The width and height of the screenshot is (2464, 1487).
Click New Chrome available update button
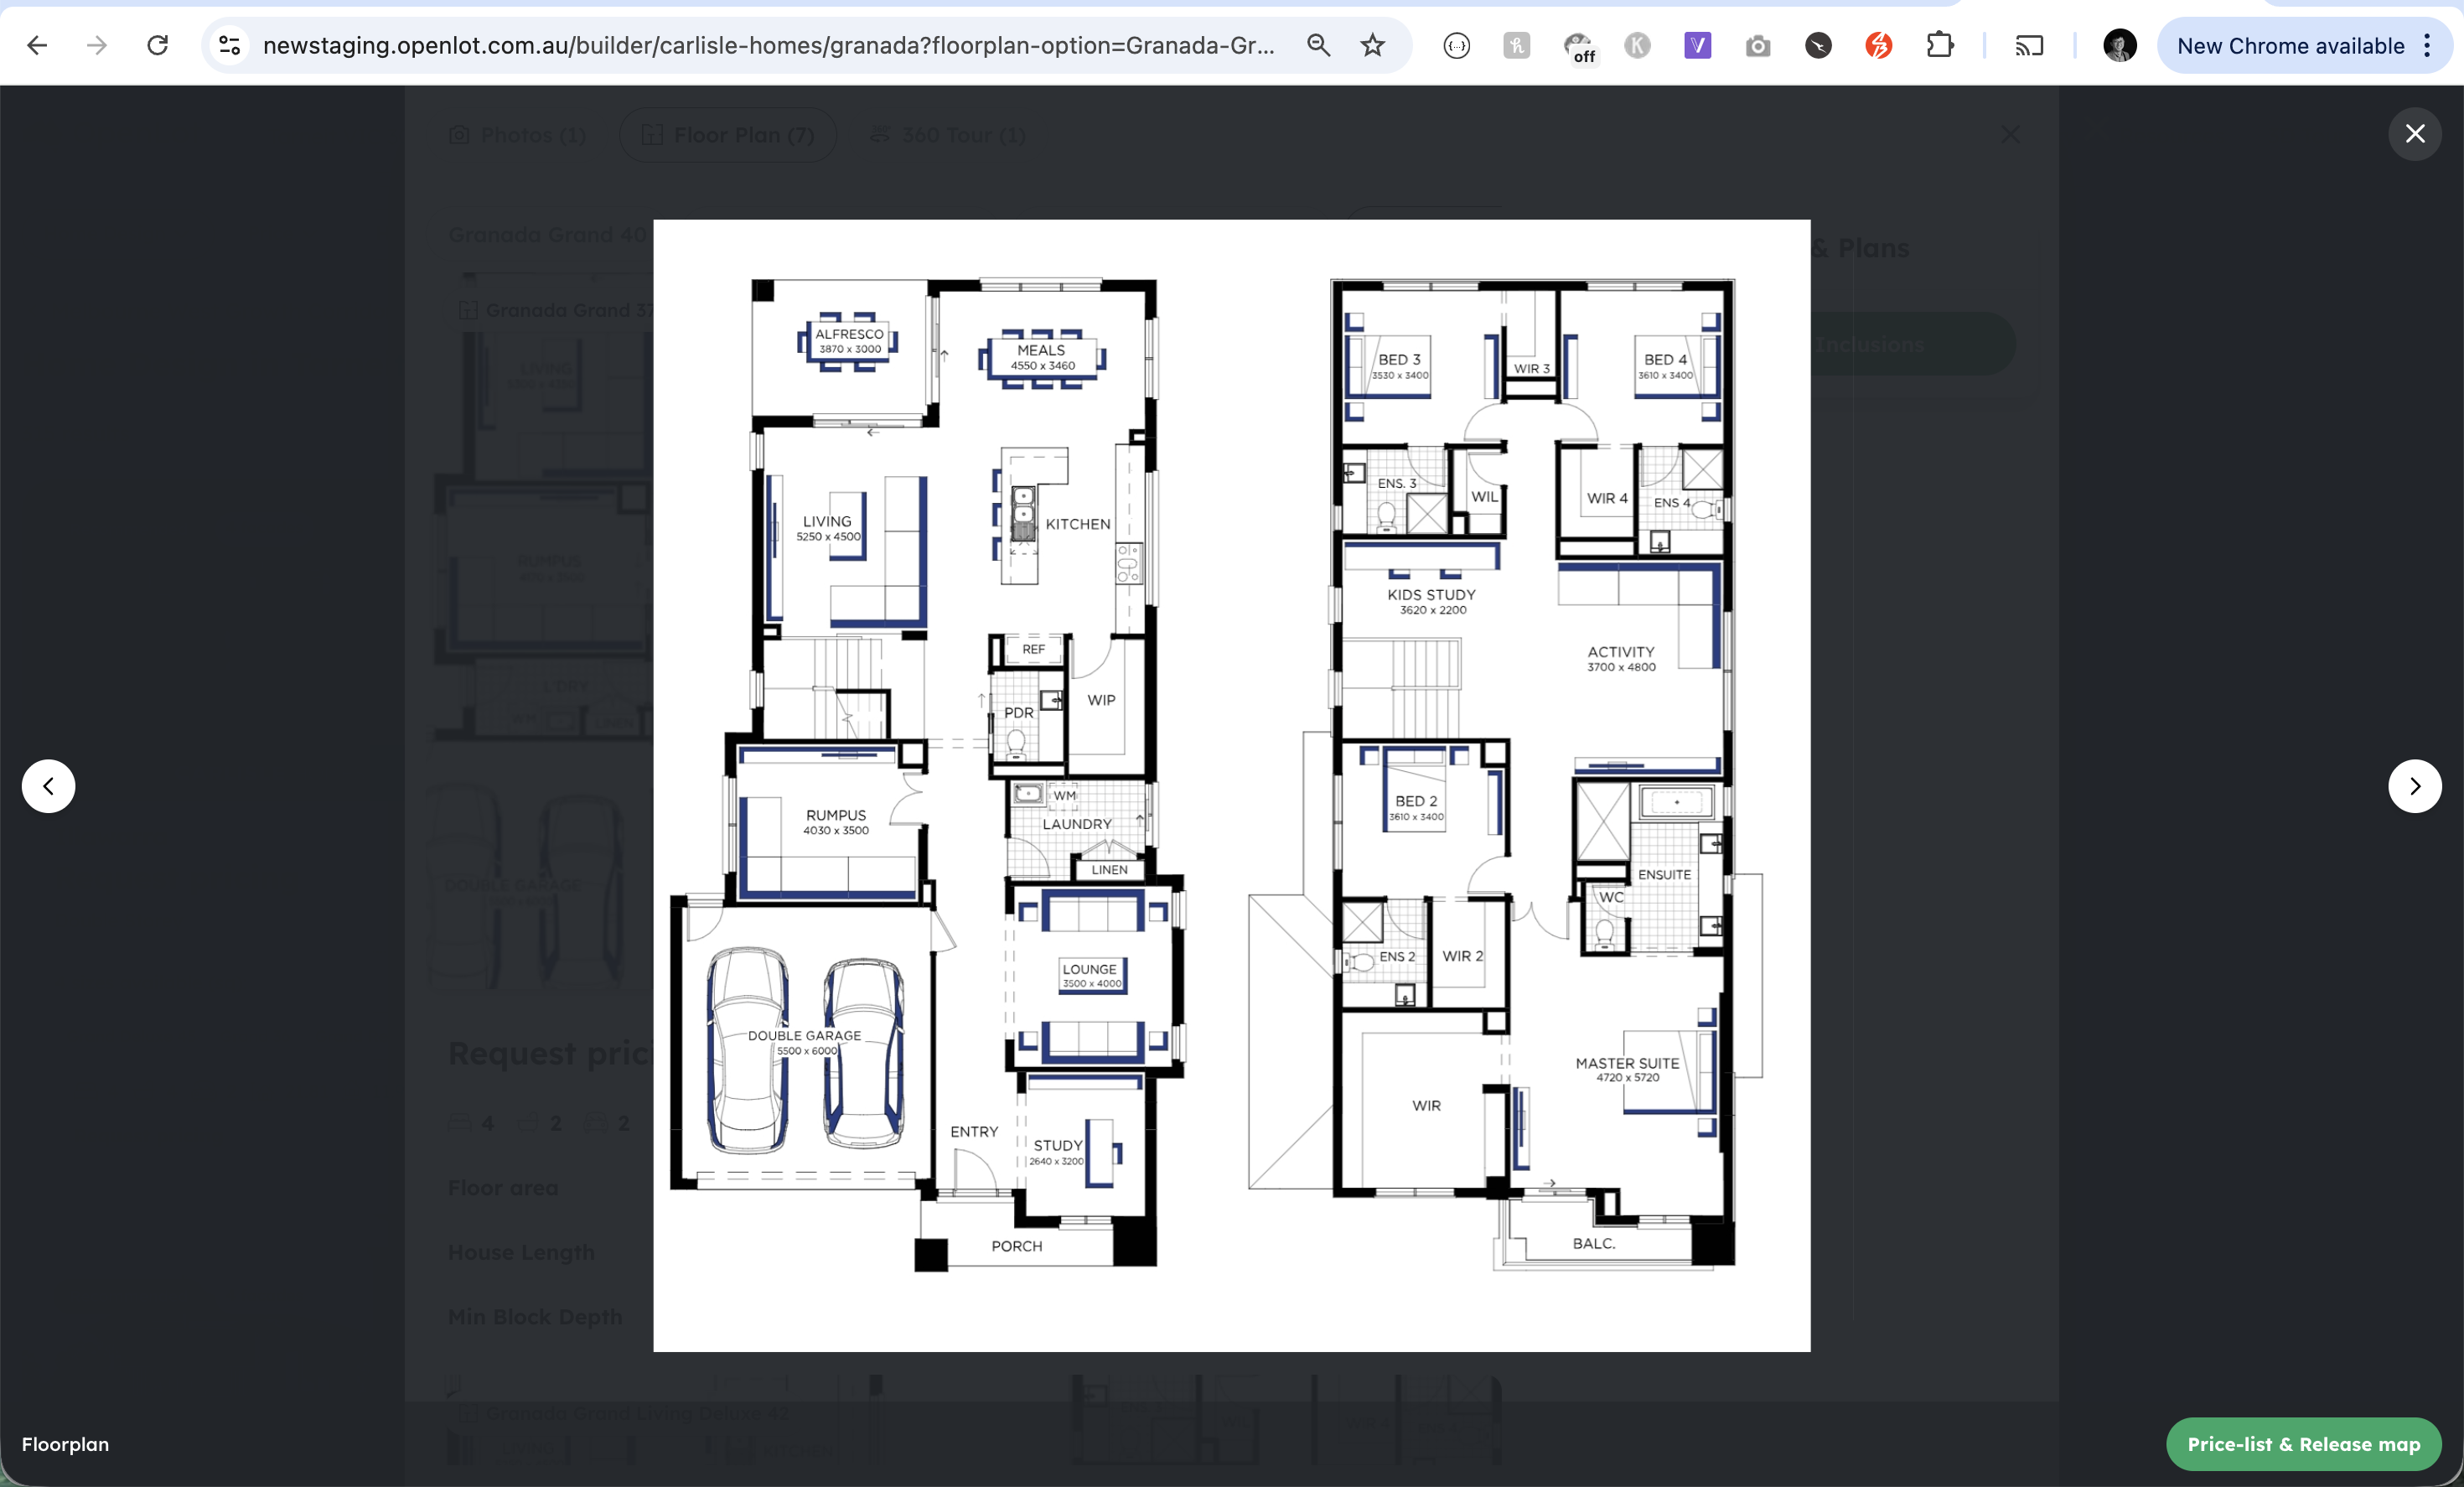coord(2290,45)
